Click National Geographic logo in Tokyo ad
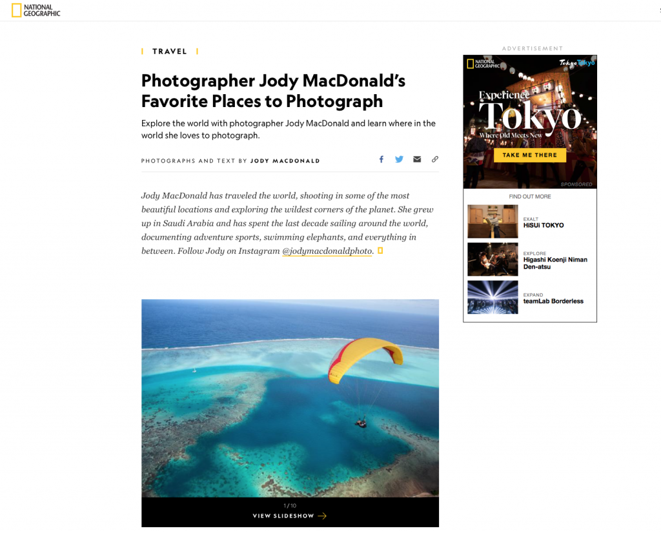 [483, 64]
